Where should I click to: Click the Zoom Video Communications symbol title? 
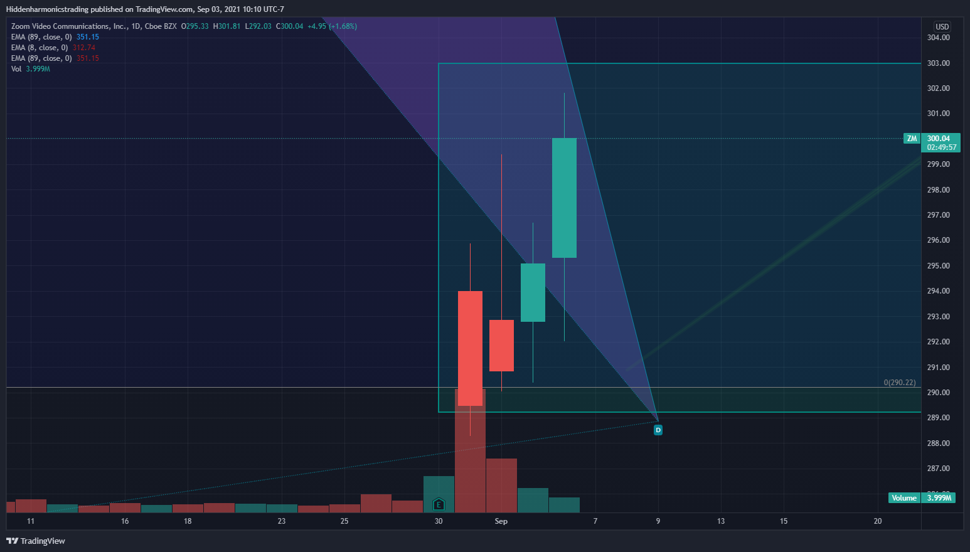pos(68,26)
